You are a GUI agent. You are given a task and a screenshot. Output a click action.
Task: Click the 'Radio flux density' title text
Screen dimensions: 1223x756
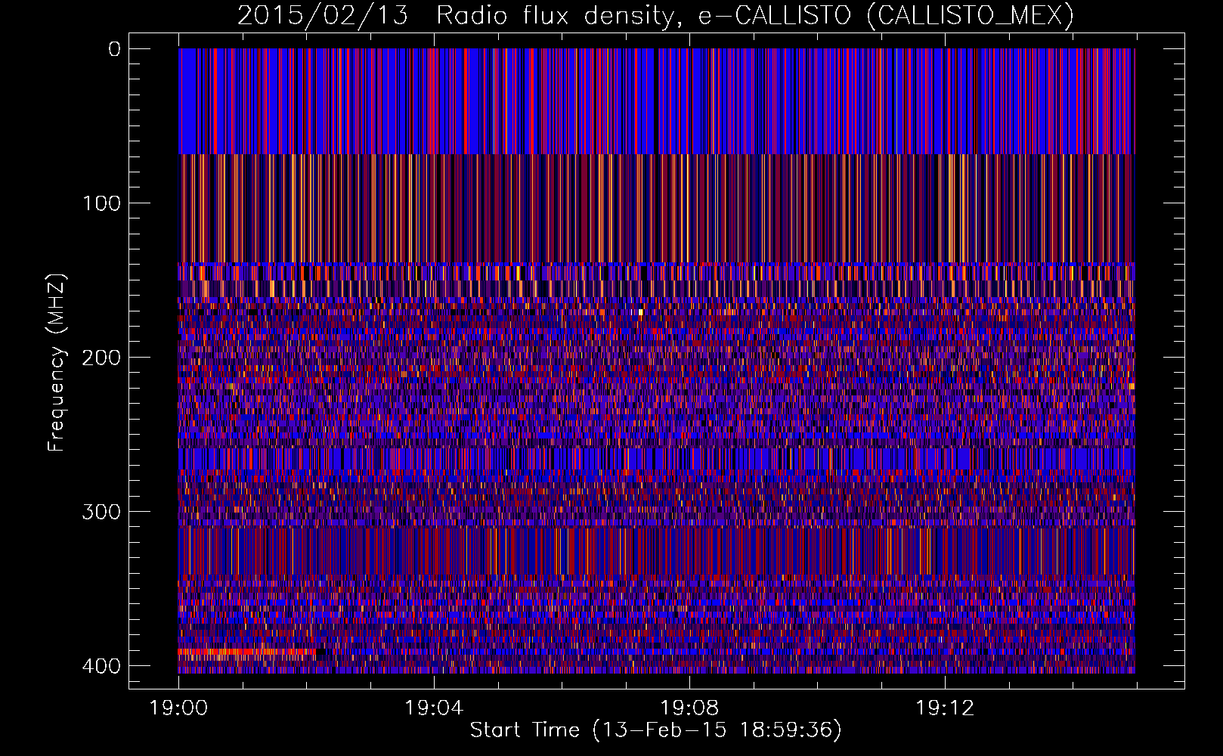click(555, 16)
